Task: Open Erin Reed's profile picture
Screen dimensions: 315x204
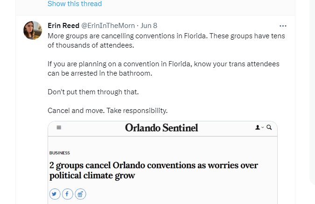Action: (33, 30)
